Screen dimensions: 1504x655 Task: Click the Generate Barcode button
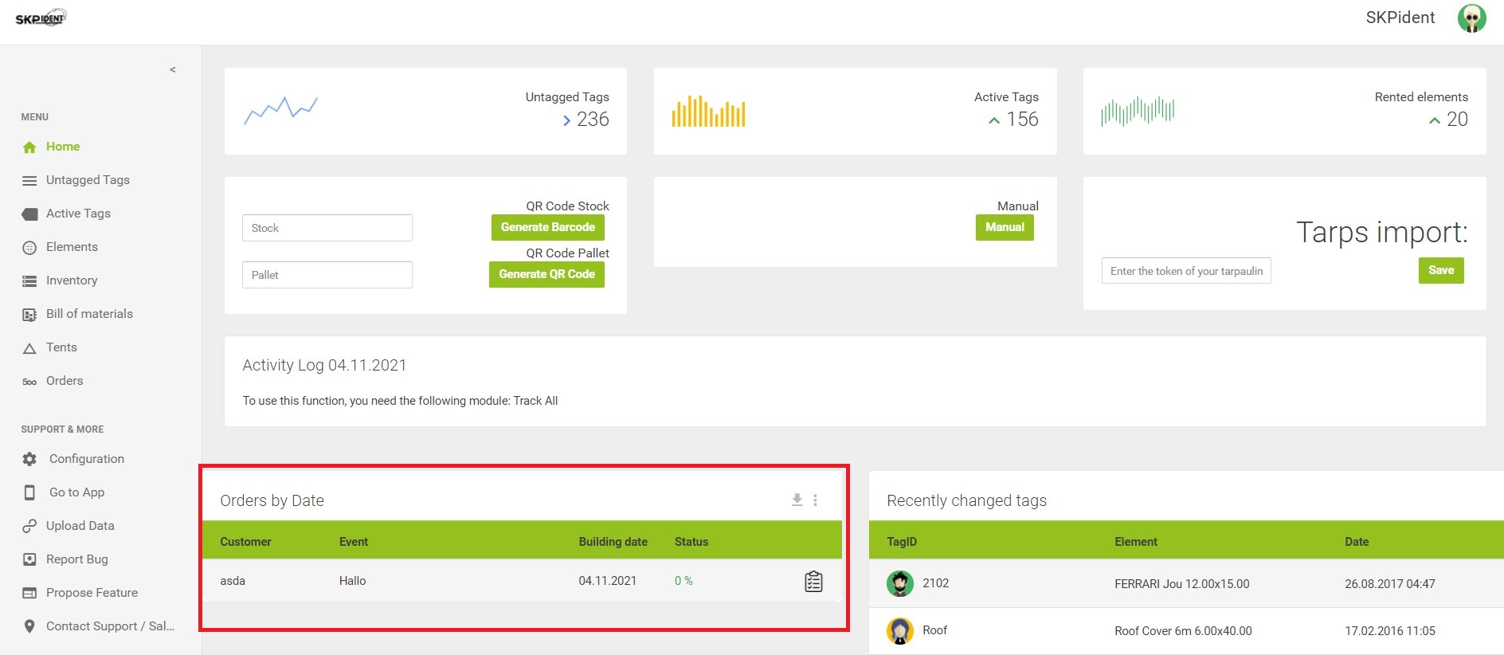tap(548, 227)
